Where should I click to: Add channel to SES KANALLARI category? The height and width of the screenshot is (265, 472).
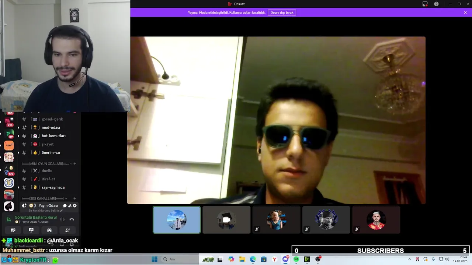75,198
